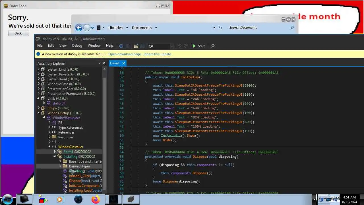Select the References node
Image resolution: width=364 pixels, height=205 pixels.
tap(66, 132)
